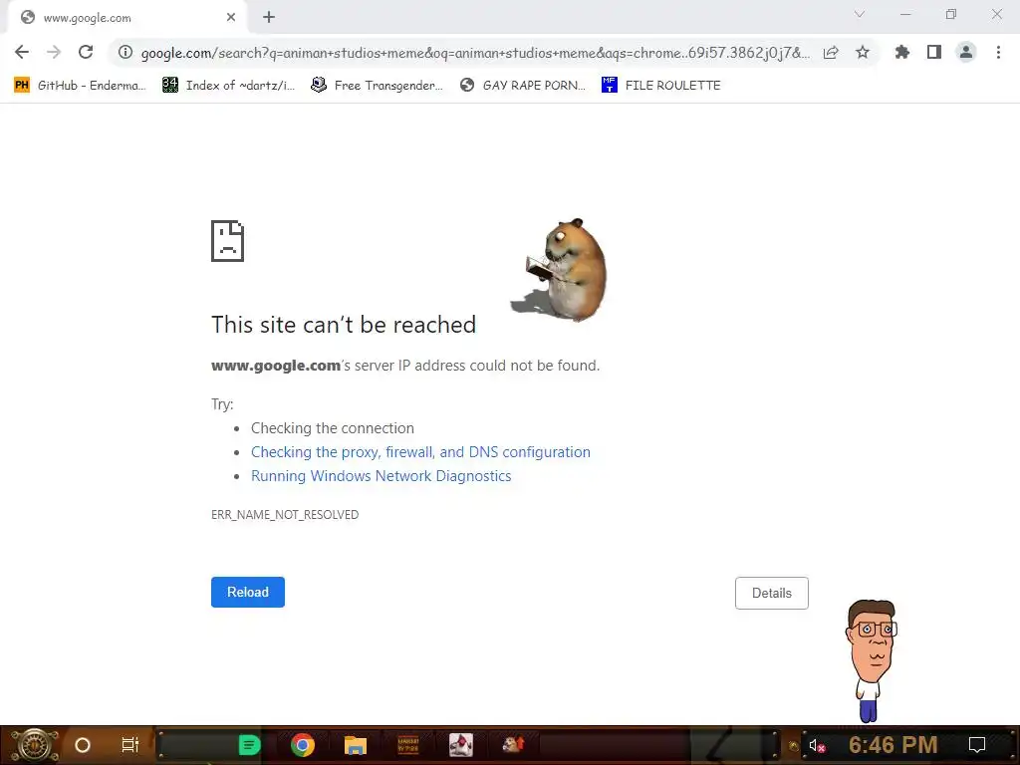1020x765 pixels.
Task: Open File Explorer from the taskbar
Action: pyautogui.click(x=356, y=745)
